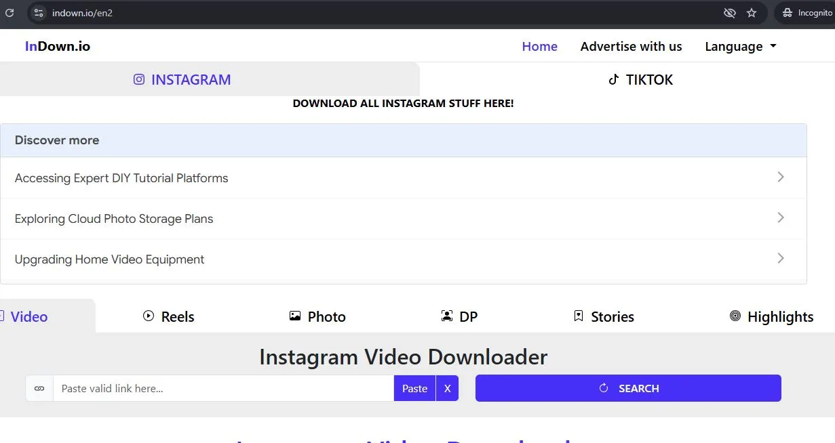835x443 pixels.
Task: Open the Incognito profile indicator
Action: 807,13
